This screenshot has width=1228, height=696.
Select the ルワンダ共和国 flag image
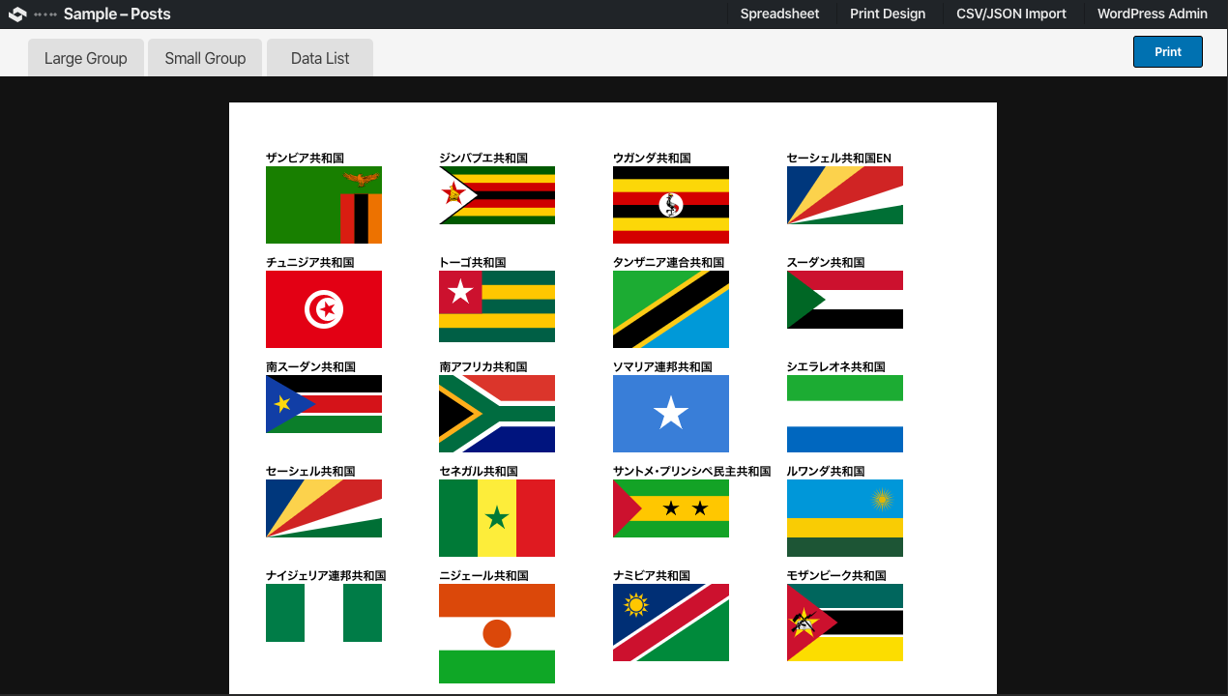(x=845, y=518)
